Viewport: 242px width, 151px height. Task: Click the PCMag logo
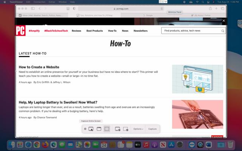[x=20, y=31]
